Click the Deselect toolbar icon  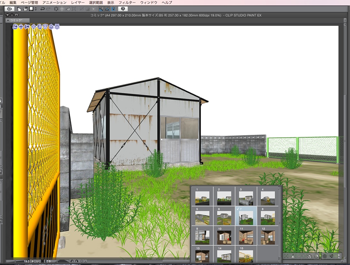(82, 9)
